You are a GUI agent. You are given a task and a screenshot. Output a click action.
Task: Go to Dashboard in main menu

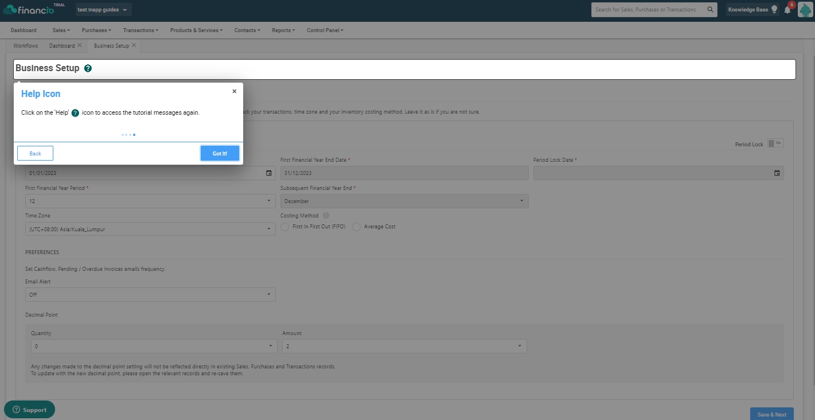[x=24, y=30]
